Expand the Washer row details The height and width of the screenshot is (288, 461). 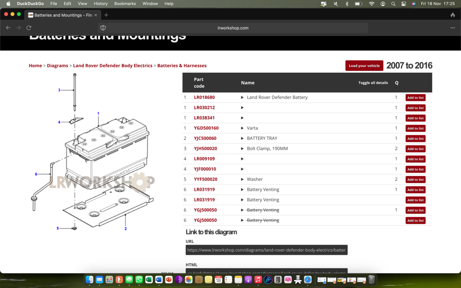tap(242, 179)
